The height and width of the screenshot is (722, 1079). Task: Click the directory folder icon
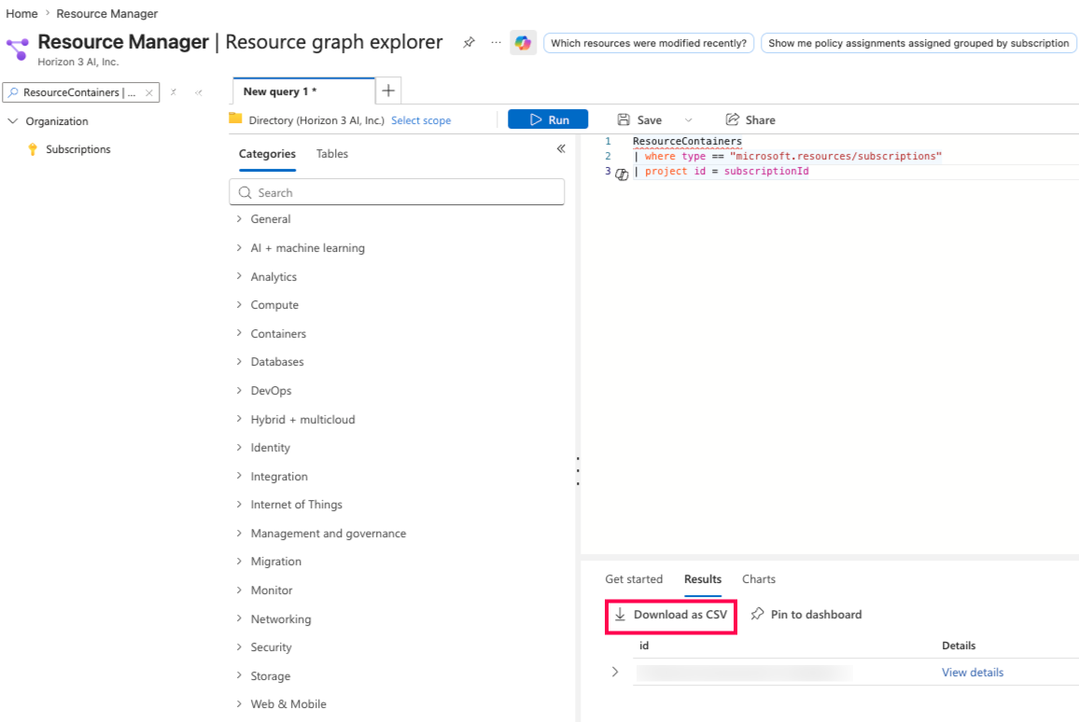(235, 118)
